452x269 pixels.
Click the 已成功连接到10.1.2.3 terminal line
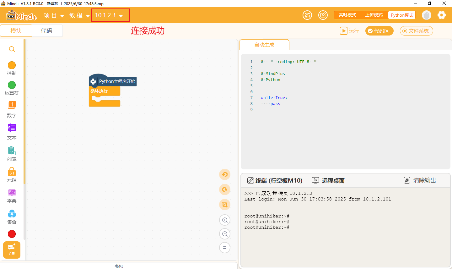(278, 193)
